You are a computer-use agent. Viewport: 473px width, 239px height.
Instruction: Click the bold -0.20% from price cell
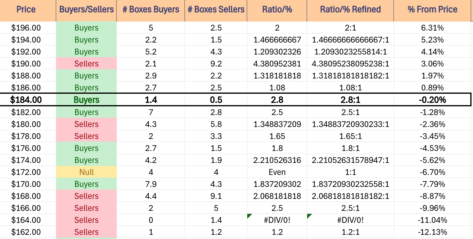[432, 100]
